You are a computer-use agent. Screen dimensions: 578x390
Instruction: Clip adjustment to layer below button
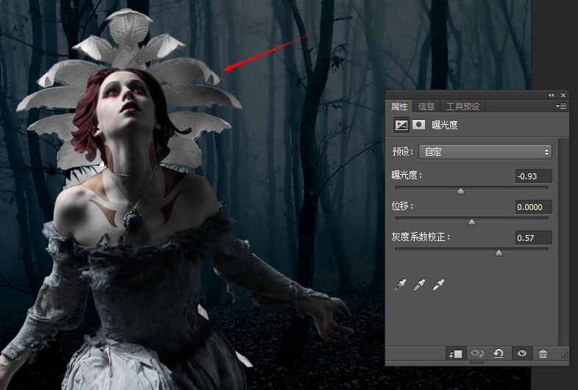(x=456, y=354)
